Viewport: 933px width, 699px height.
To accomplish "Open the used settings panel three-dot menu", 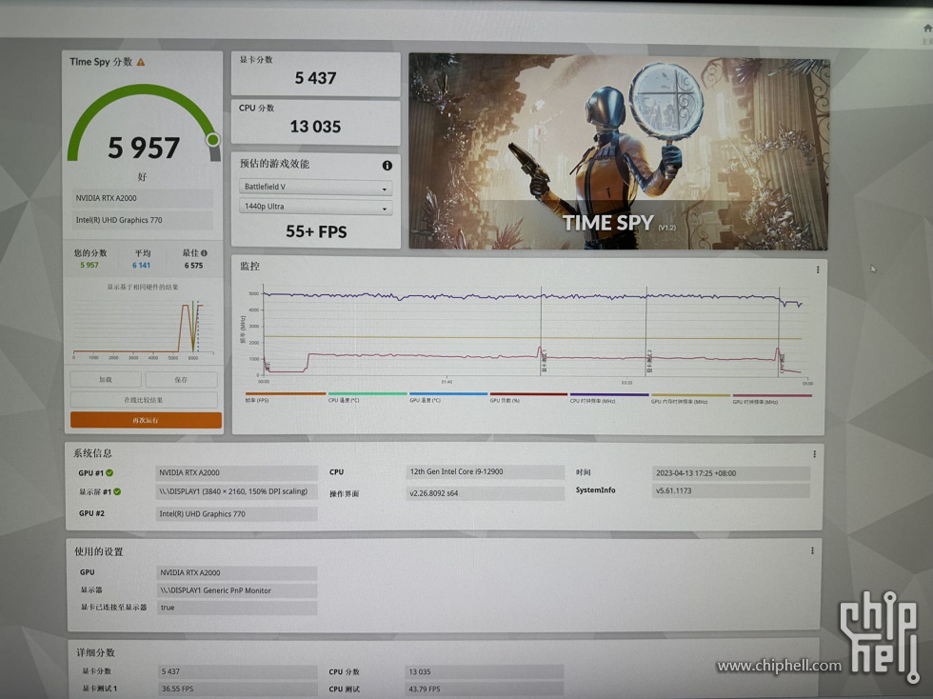I will 812,550.
